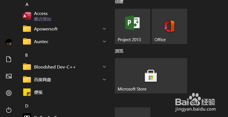Select the Auntec label text
The image size is (228, 117).
click(41, 42)
